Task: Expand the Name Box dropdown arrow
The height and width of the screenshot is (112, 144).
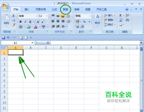Action: 32,43
